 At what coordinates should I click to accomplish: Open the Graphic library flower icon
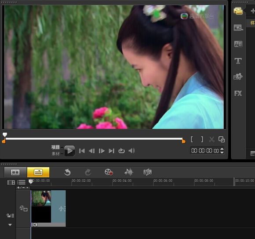(x=238, y=76)
